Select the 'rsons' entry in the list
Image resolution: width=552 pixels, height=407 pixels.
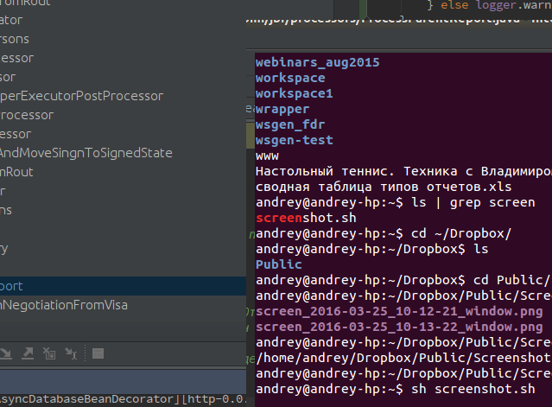15,39
